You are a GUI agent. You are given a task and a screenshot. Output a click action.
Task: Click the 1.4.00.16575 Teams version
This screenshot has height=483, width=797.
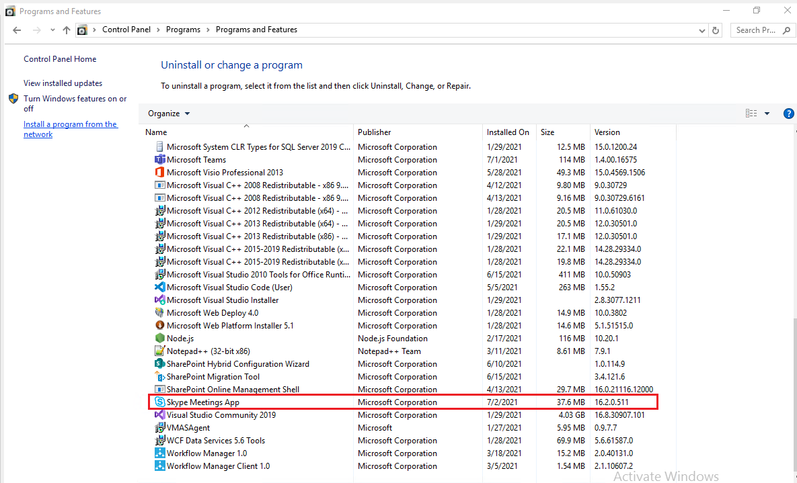615,159
